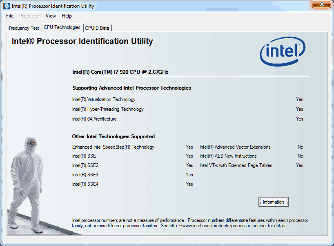Click the Intel logo graphic
The width and height of the screenshot is (334, 246).
(283, 51)
